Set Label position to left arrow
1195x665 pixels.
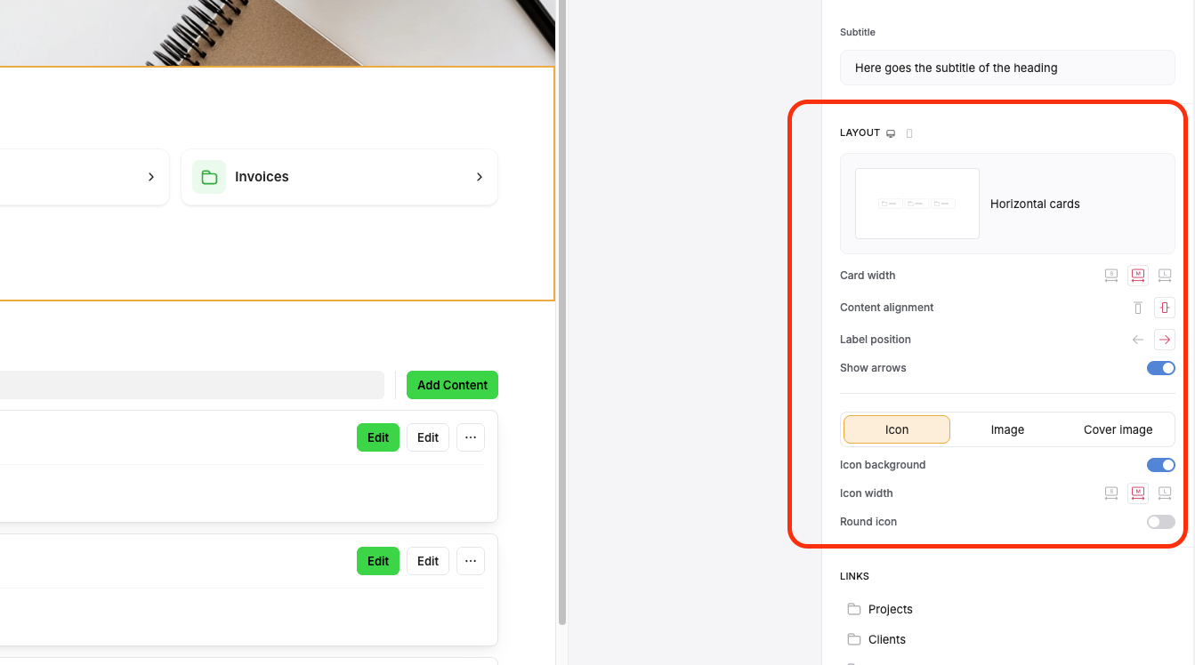click(1138, 340)
